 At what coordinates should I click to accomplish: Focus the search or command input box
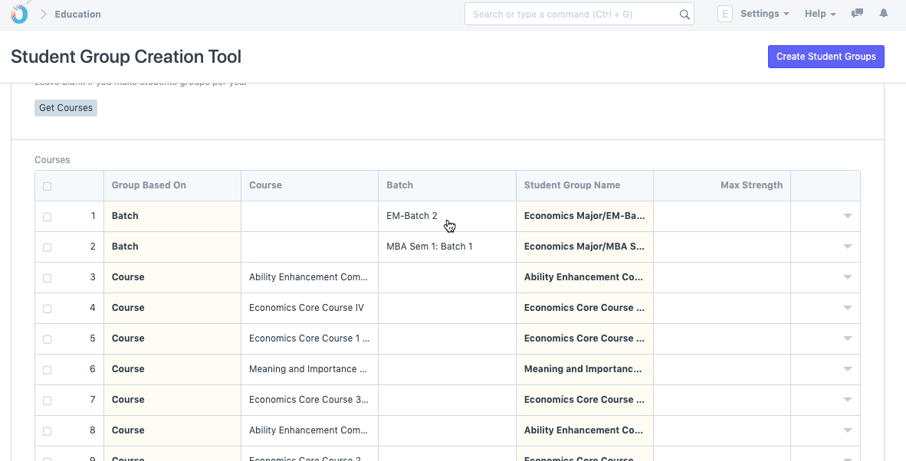571,15
